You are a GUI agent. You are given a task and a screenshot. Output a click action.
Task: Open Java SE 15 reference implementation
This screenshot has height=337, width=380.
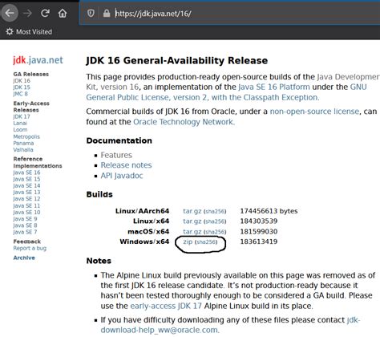pyautogui.click(x=26, y=179)
